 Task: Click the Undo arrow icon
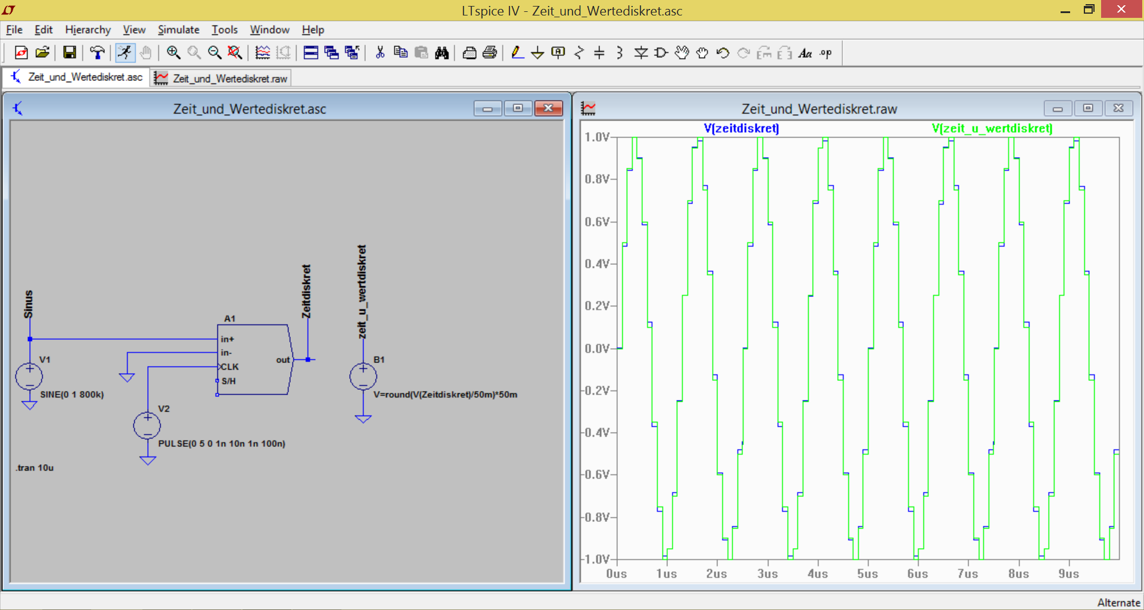[723, 53]
